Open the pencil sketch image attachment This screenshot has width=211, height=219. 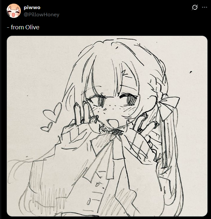point(107,126)
